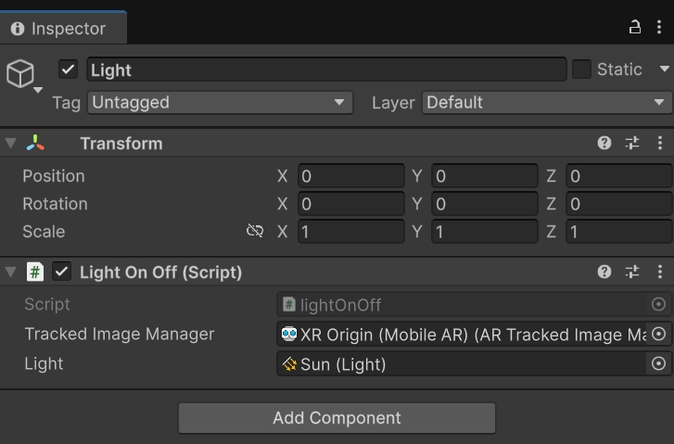Viewport: 674px width, 444px height.
Task: Click the Inspector lock icon
Action: pyautogui.click(x=635, y=27)
